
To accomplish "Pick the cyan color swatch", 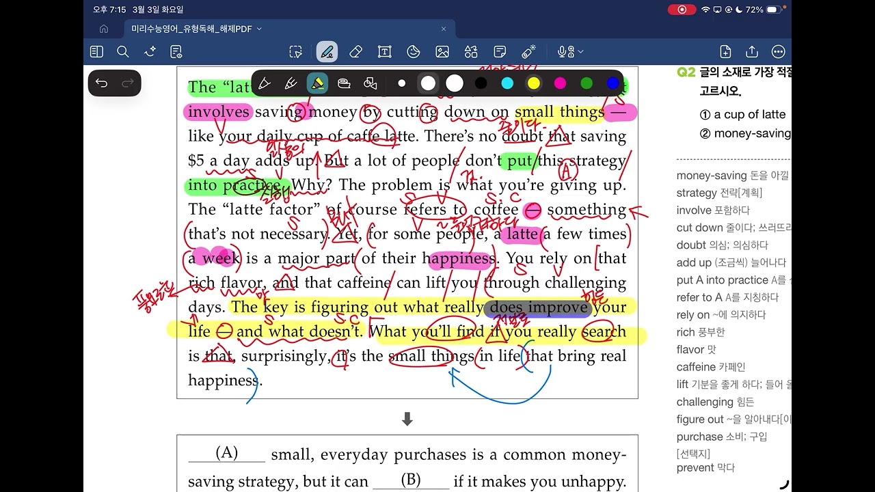I will click(x=507, y=83).
